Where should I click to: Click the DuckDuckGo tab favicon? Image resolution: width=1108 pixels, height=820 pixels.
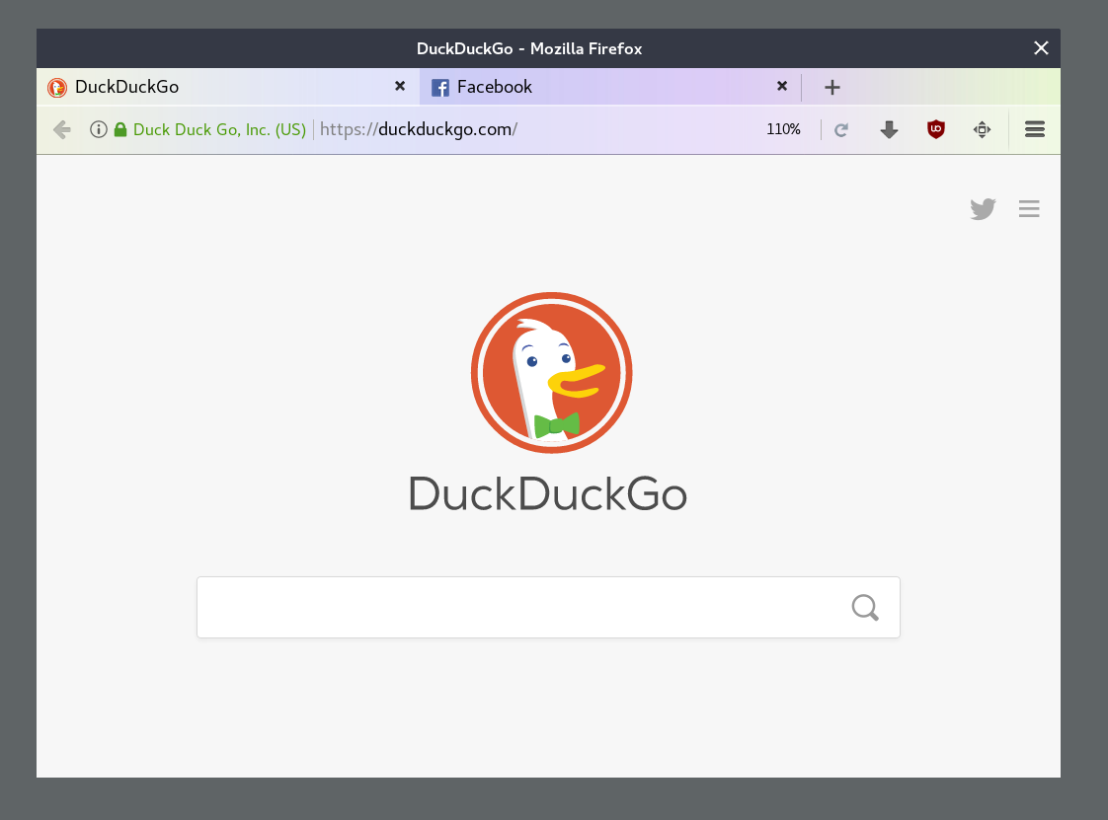click(x=56, y=88)
